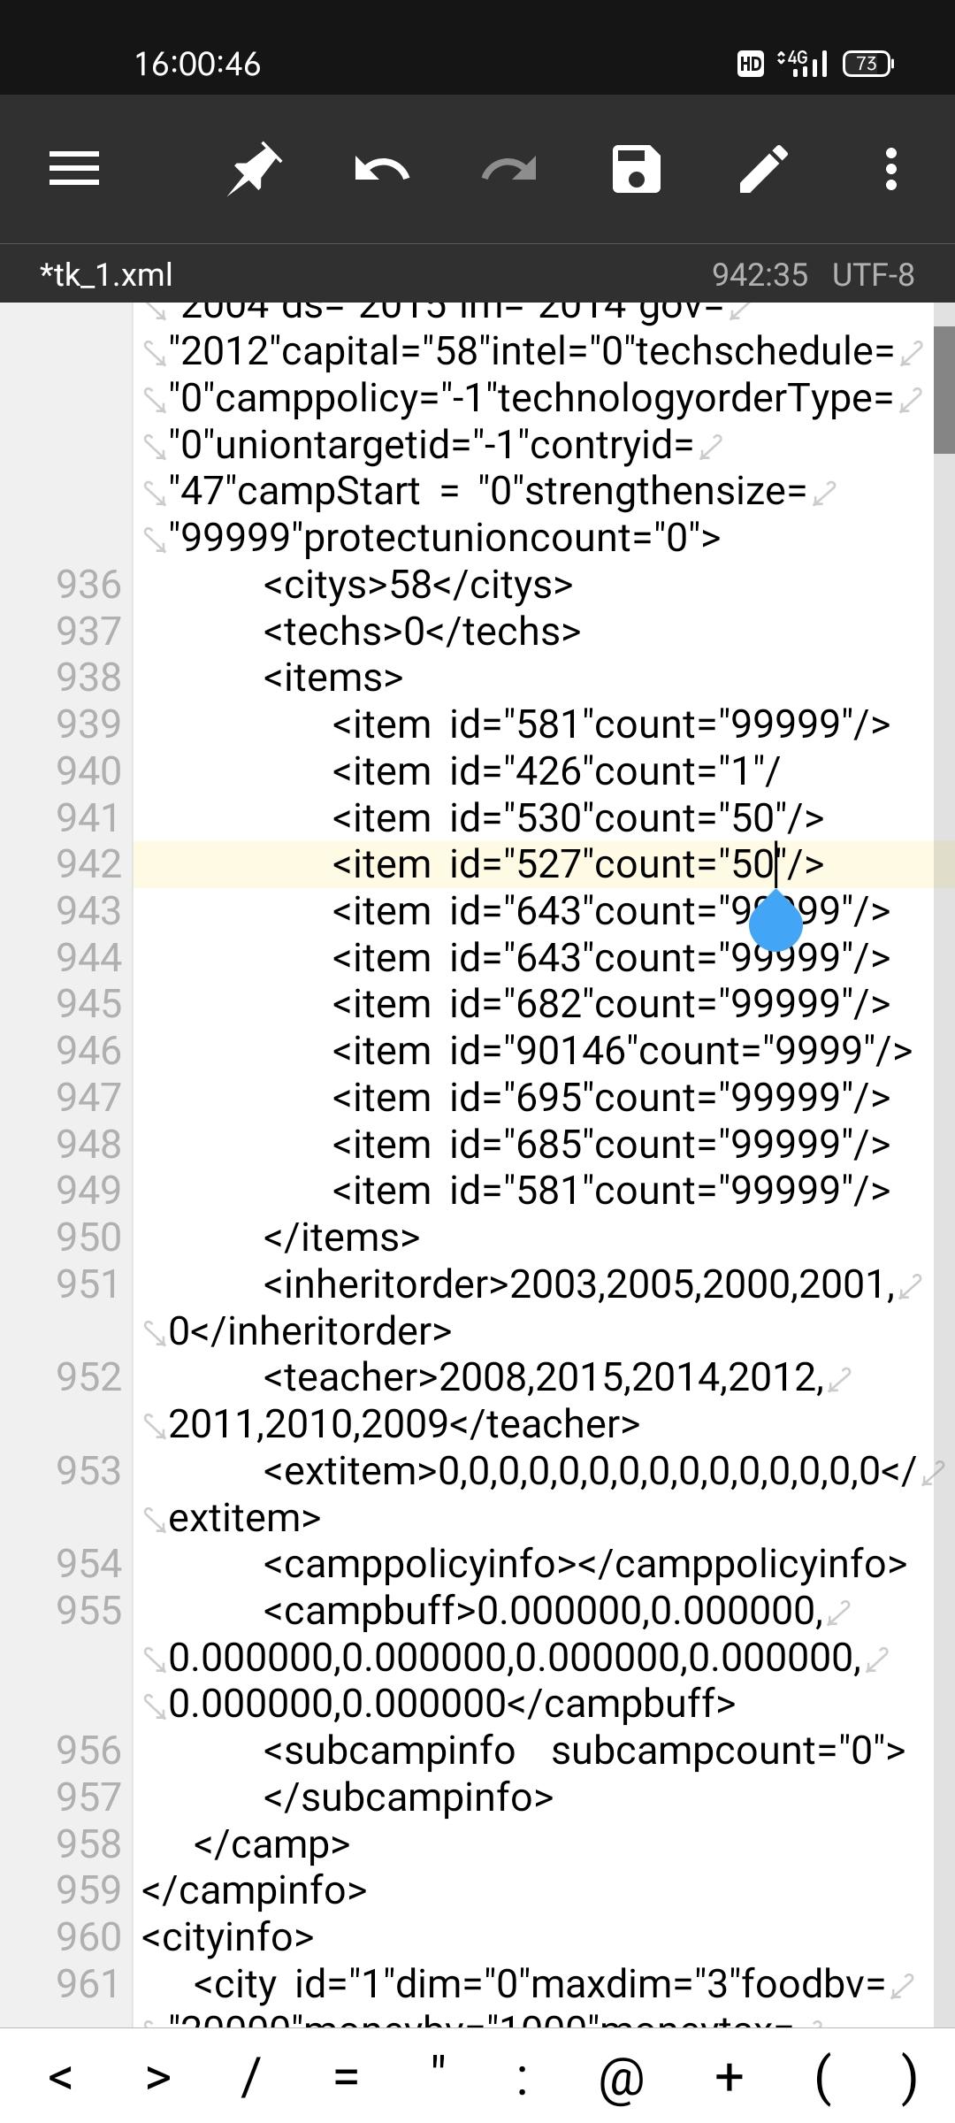The width and height of the screenshot is (955, 2123).
Task: Select the *tk_1.xml file tab
Action: (x=106, y=275)
